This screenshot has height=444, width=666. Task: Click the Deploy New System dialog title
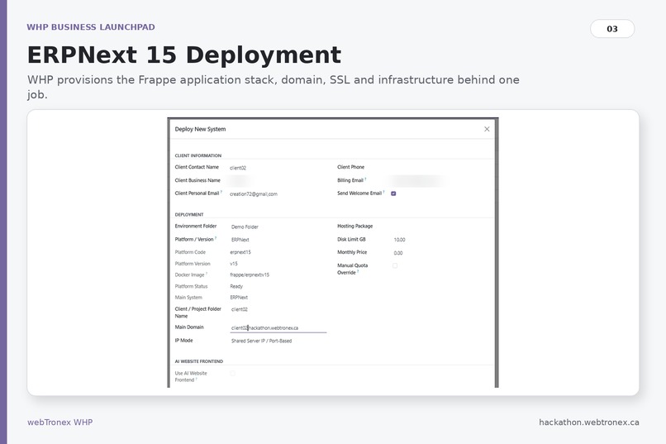click(x=200, y=129)
